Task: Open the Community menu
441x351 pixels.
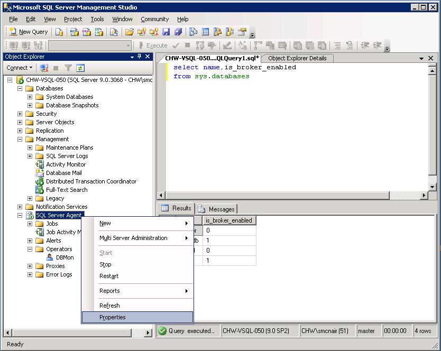Action: [155, 19]
